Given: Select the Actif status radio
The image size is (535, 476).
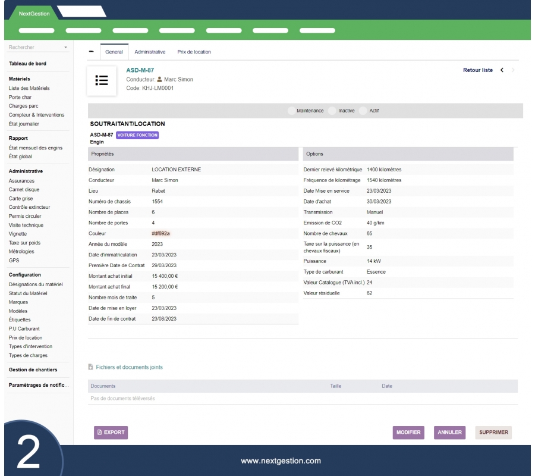Looking at the screenshot, I should click(363, 111).
